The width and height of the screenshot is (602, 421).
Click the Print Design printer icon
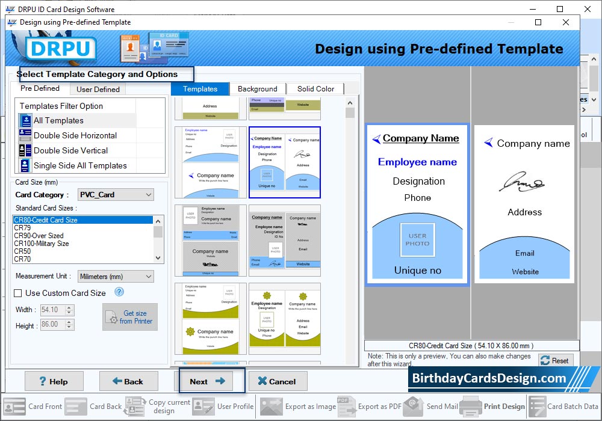click(470, 407)
